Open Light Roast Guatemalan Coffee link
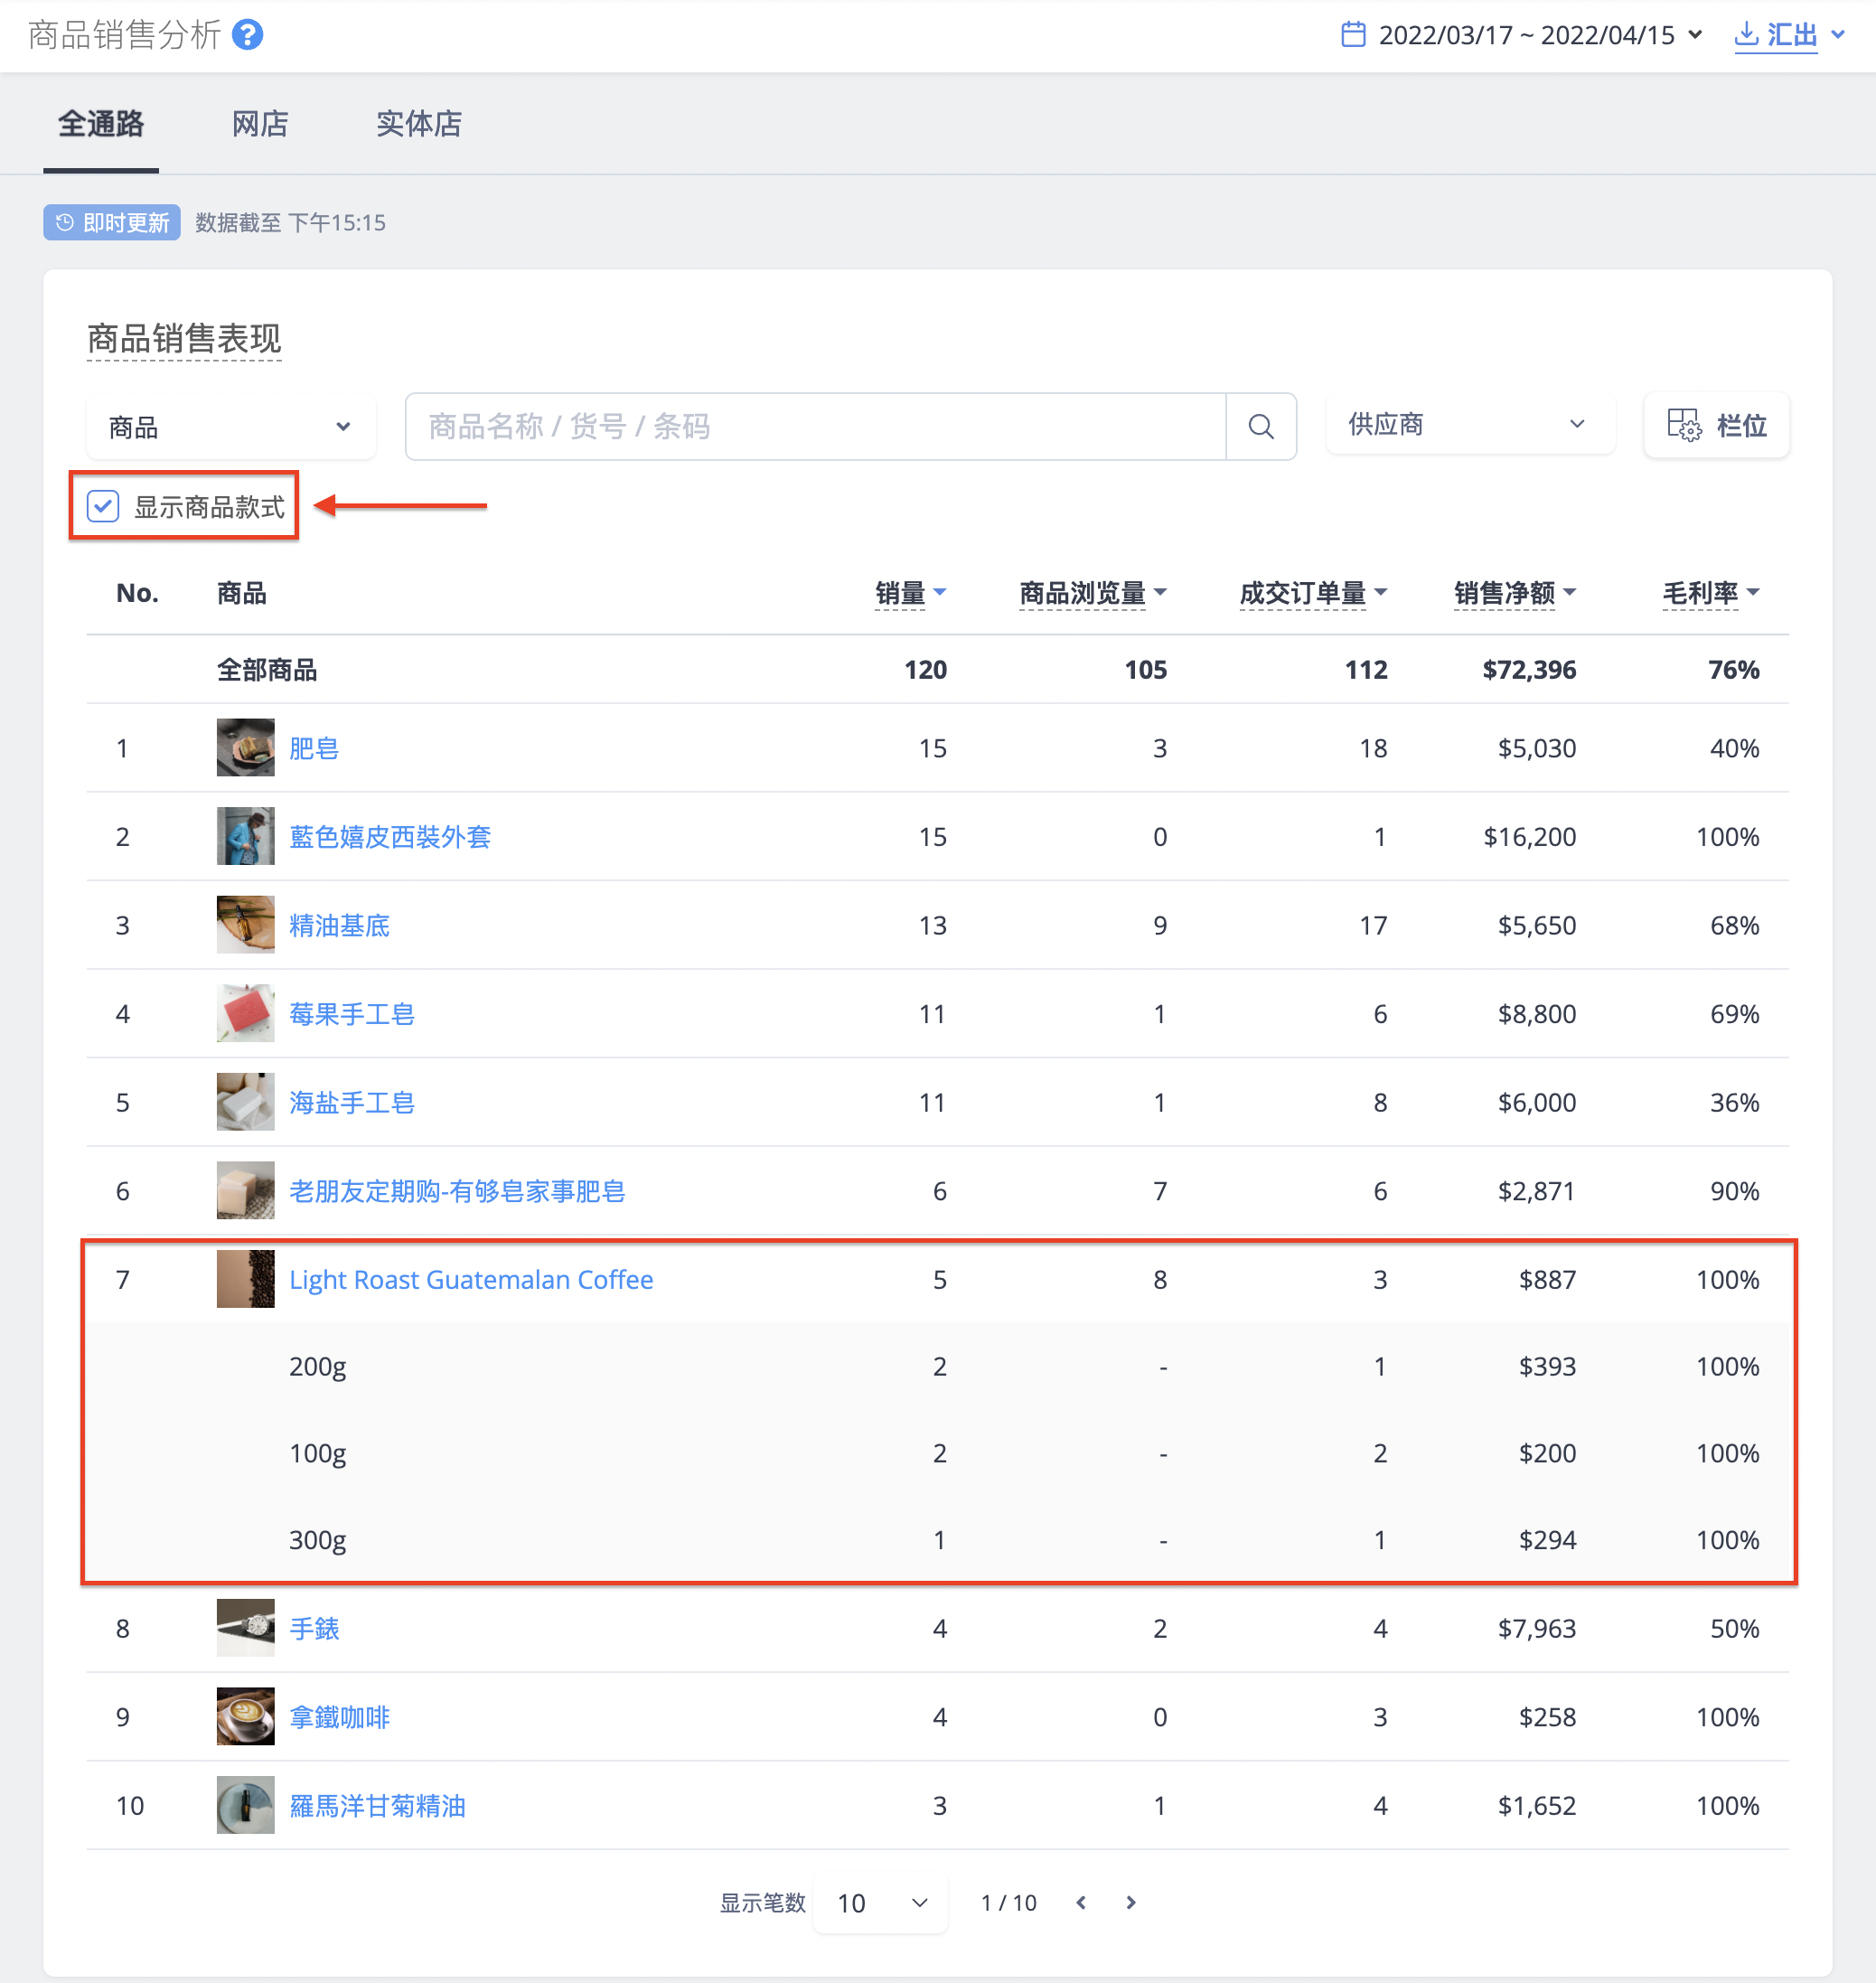 click(471, 1279)
